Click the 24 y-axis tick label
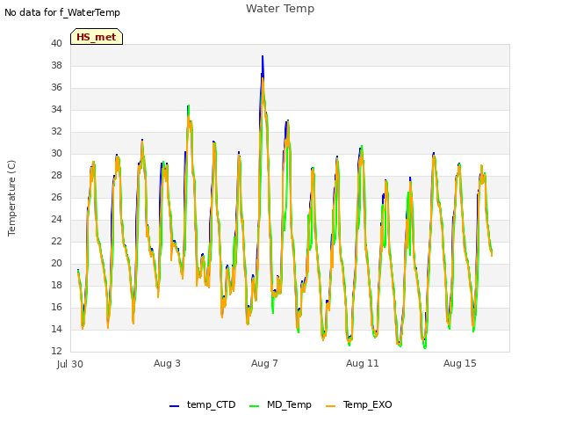The width and height of the screenshot is (562, 422). [56, 219]
